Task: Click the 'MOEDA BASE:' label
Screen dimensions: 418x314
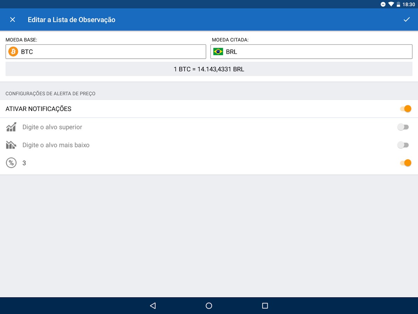Action: point(21,40)
